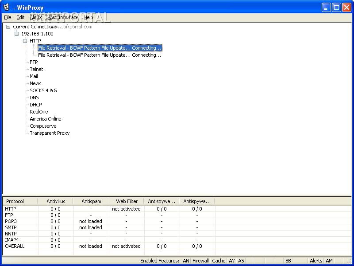Collapse the Current Connections tree node
This screenshot has height=266, width=354.
tap(8, 27)
